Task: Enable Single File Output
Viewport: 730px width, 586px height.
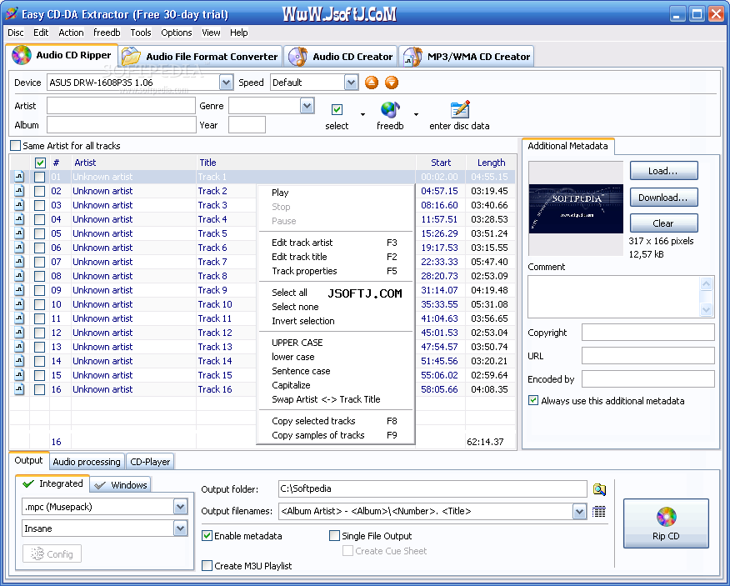Action: pos(334,536)
